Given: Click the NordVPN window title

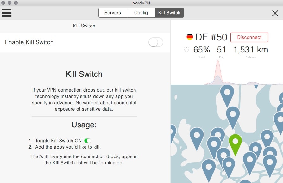Looking at the screenshot, I should [x=141, y=3].
